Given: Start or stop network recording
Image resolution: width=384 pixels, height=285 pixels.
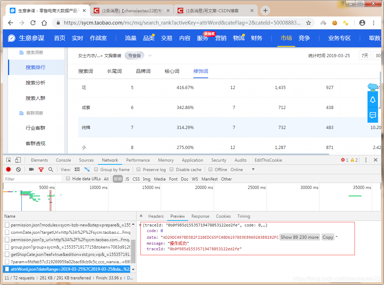Looking at the screenshot, I should coord(8,169).
